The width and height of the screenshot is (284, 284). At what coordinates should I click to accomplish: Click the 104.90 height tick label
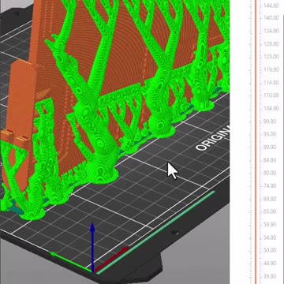pyautogui.click(x=271, y=108)
